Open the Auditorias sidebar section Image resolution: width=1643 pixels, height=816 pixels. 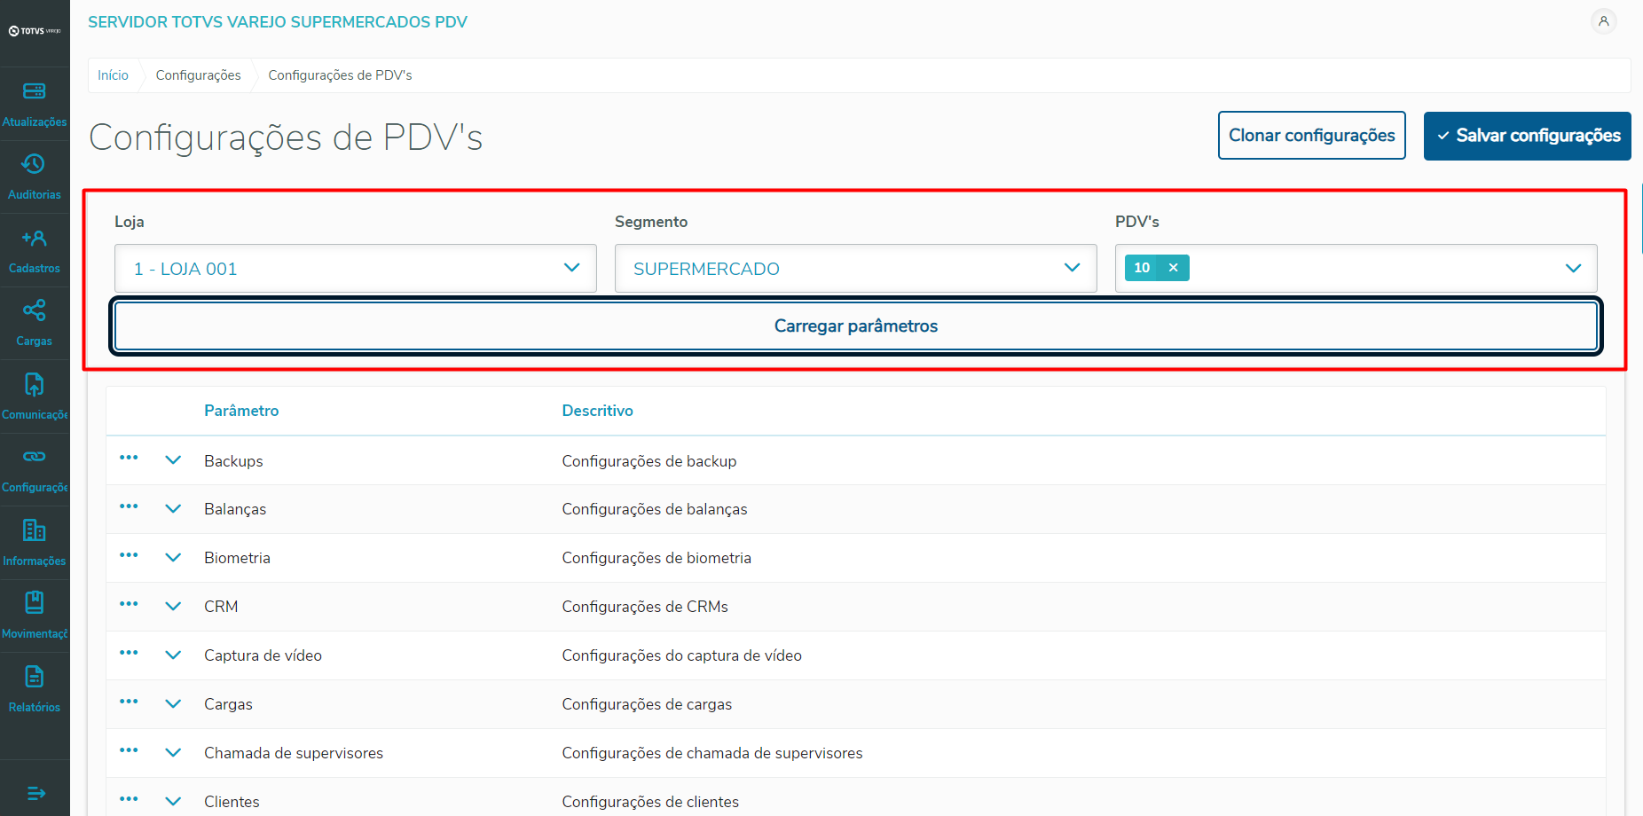tap(35, 177)
